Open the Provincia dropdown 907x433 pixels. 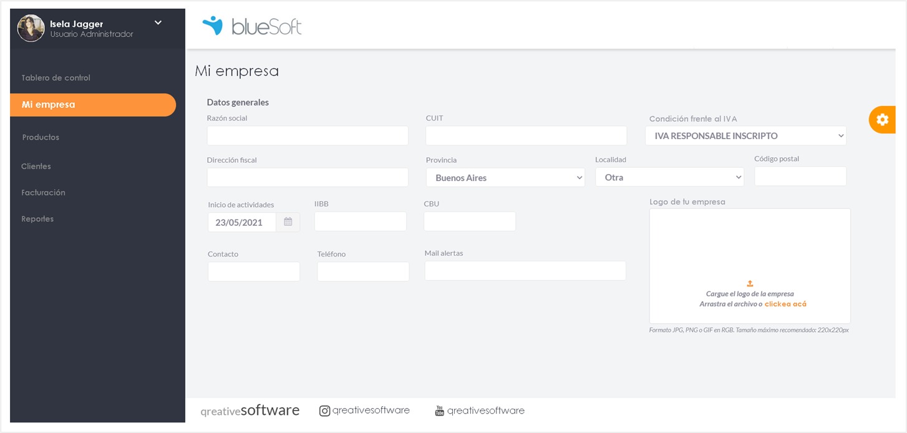click(x=505, y=178)
